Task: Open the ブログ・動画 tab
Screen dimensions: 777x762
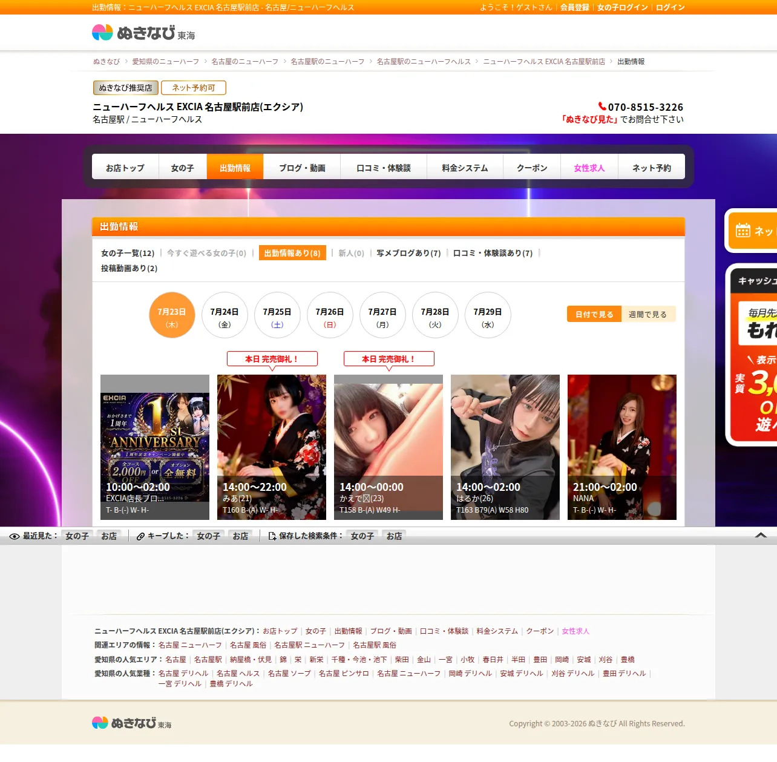Action: pyautogui.click(x=302, y=168)
